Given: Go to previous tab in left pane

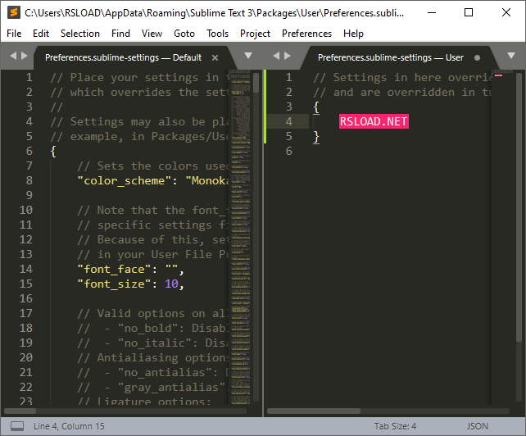Looking at the screenshot, I should coord(13,56).
